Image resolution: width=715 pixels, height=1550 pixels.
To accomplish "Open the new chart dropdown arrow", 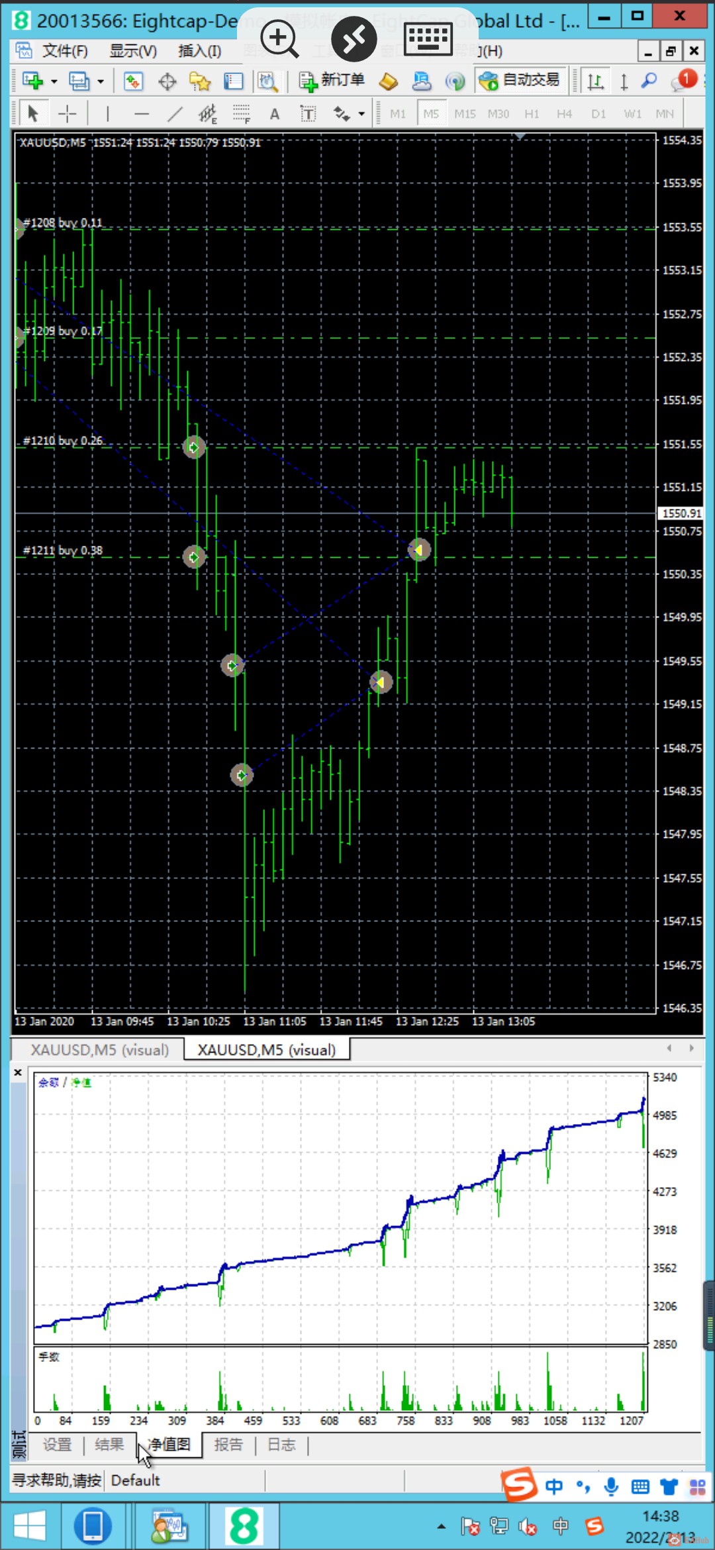I will 54,81.
